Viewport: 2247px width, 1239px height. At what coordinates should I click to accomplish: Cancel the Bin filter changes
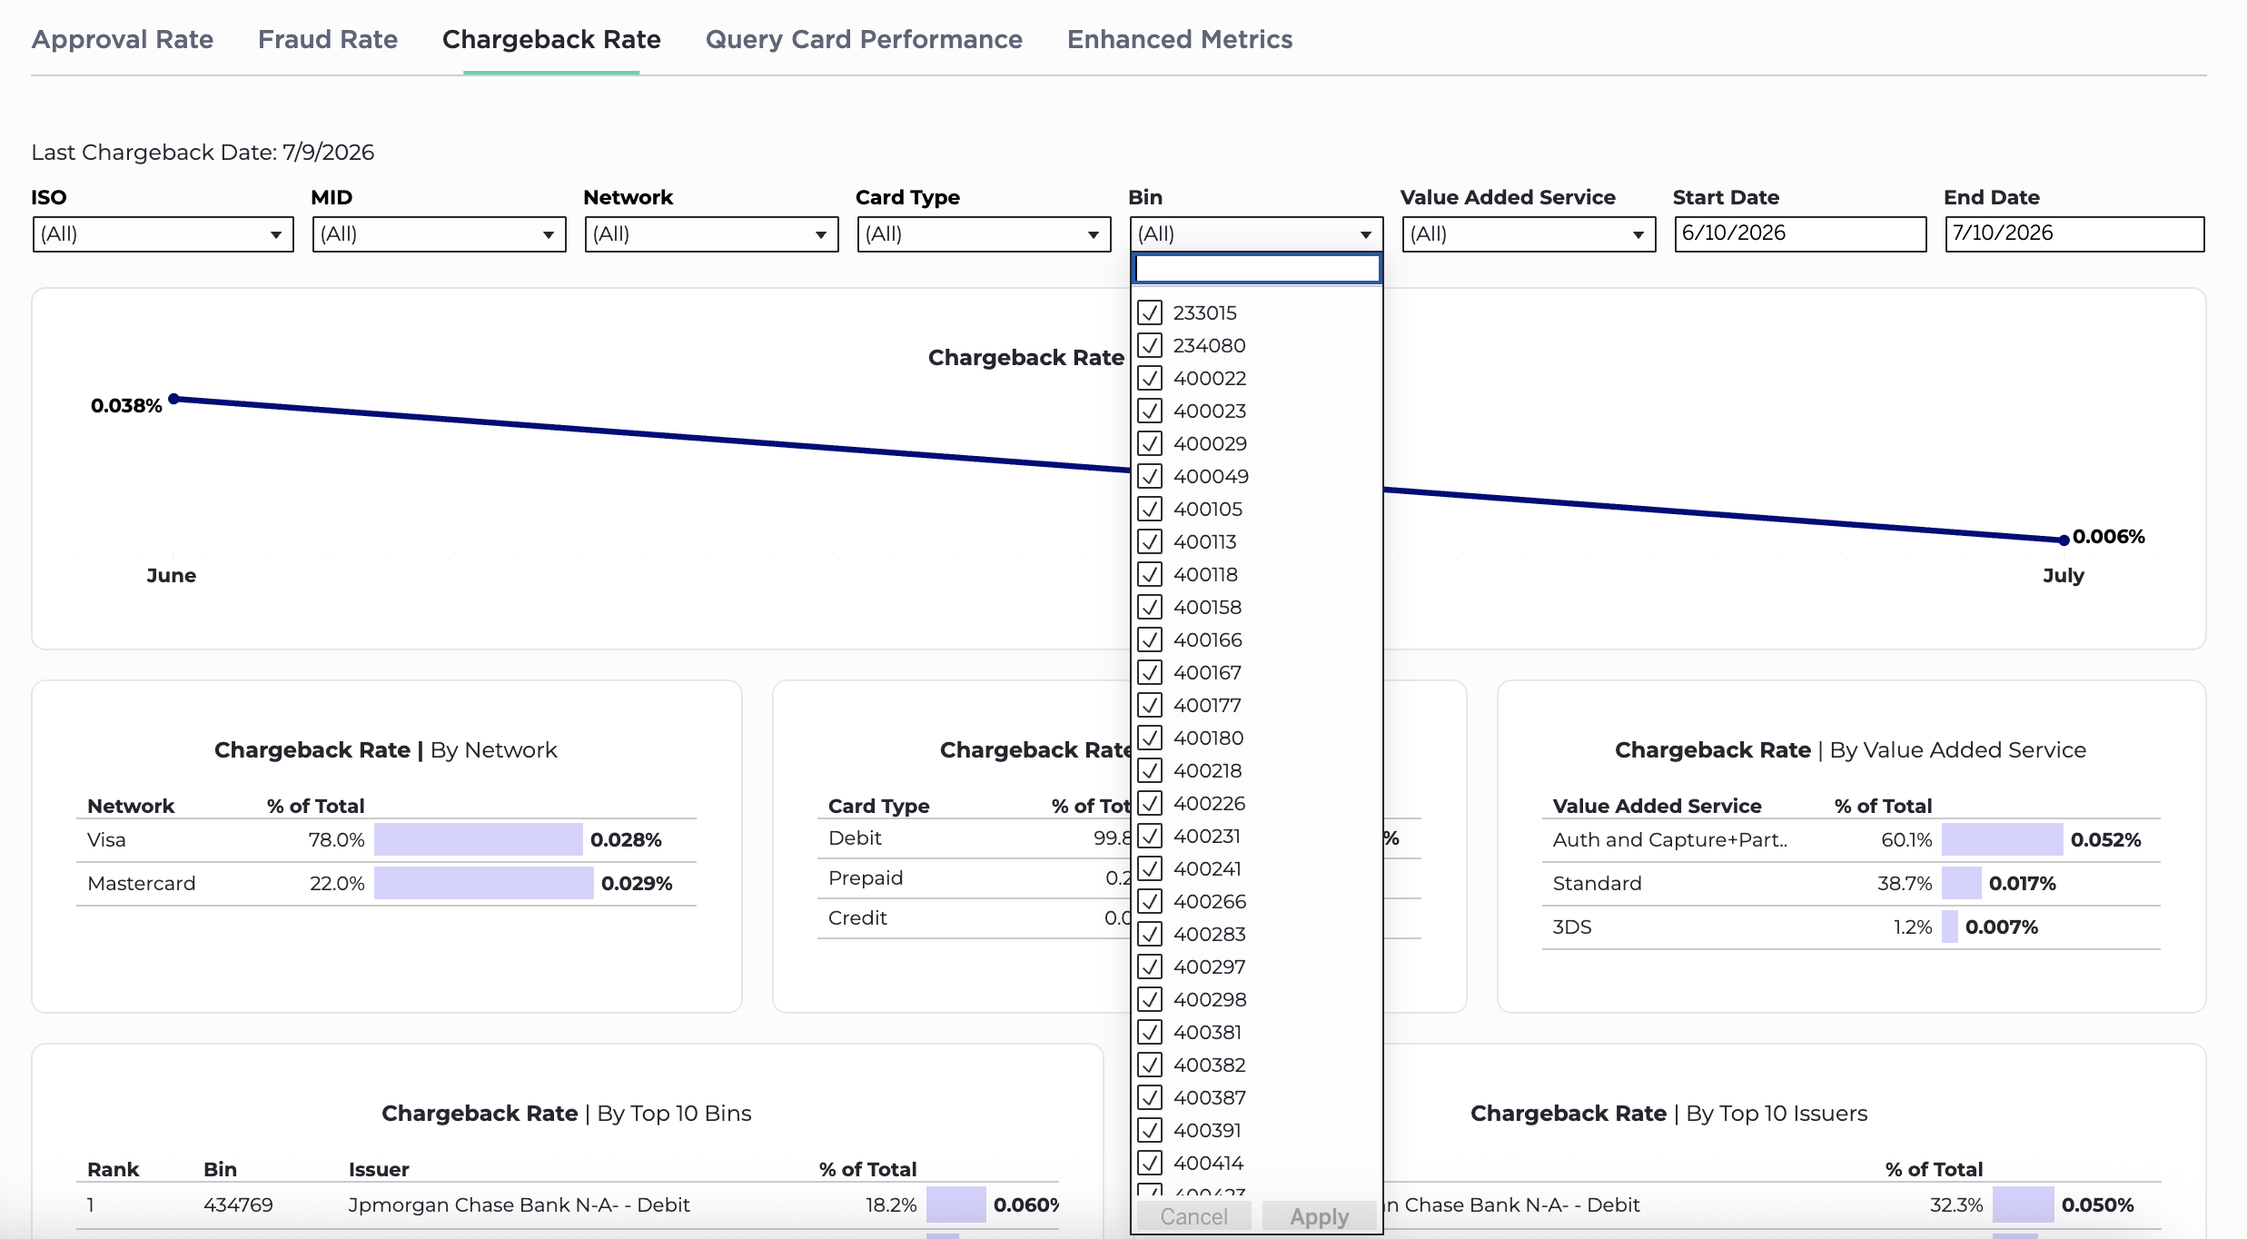coord(1193,1216)
